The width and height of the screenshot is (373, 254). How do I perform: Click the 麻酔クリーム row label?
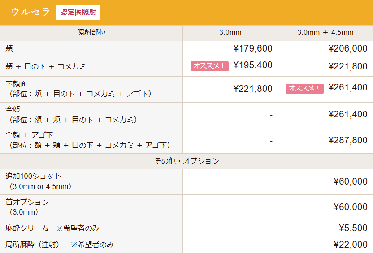[x=27, y=228]
